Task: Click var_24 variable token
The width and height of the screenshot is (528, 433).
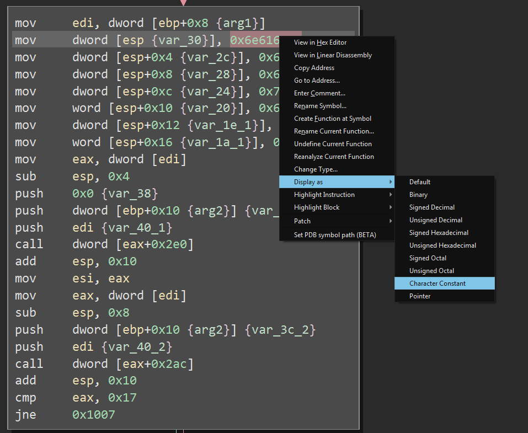Action: tap(209, 92)
